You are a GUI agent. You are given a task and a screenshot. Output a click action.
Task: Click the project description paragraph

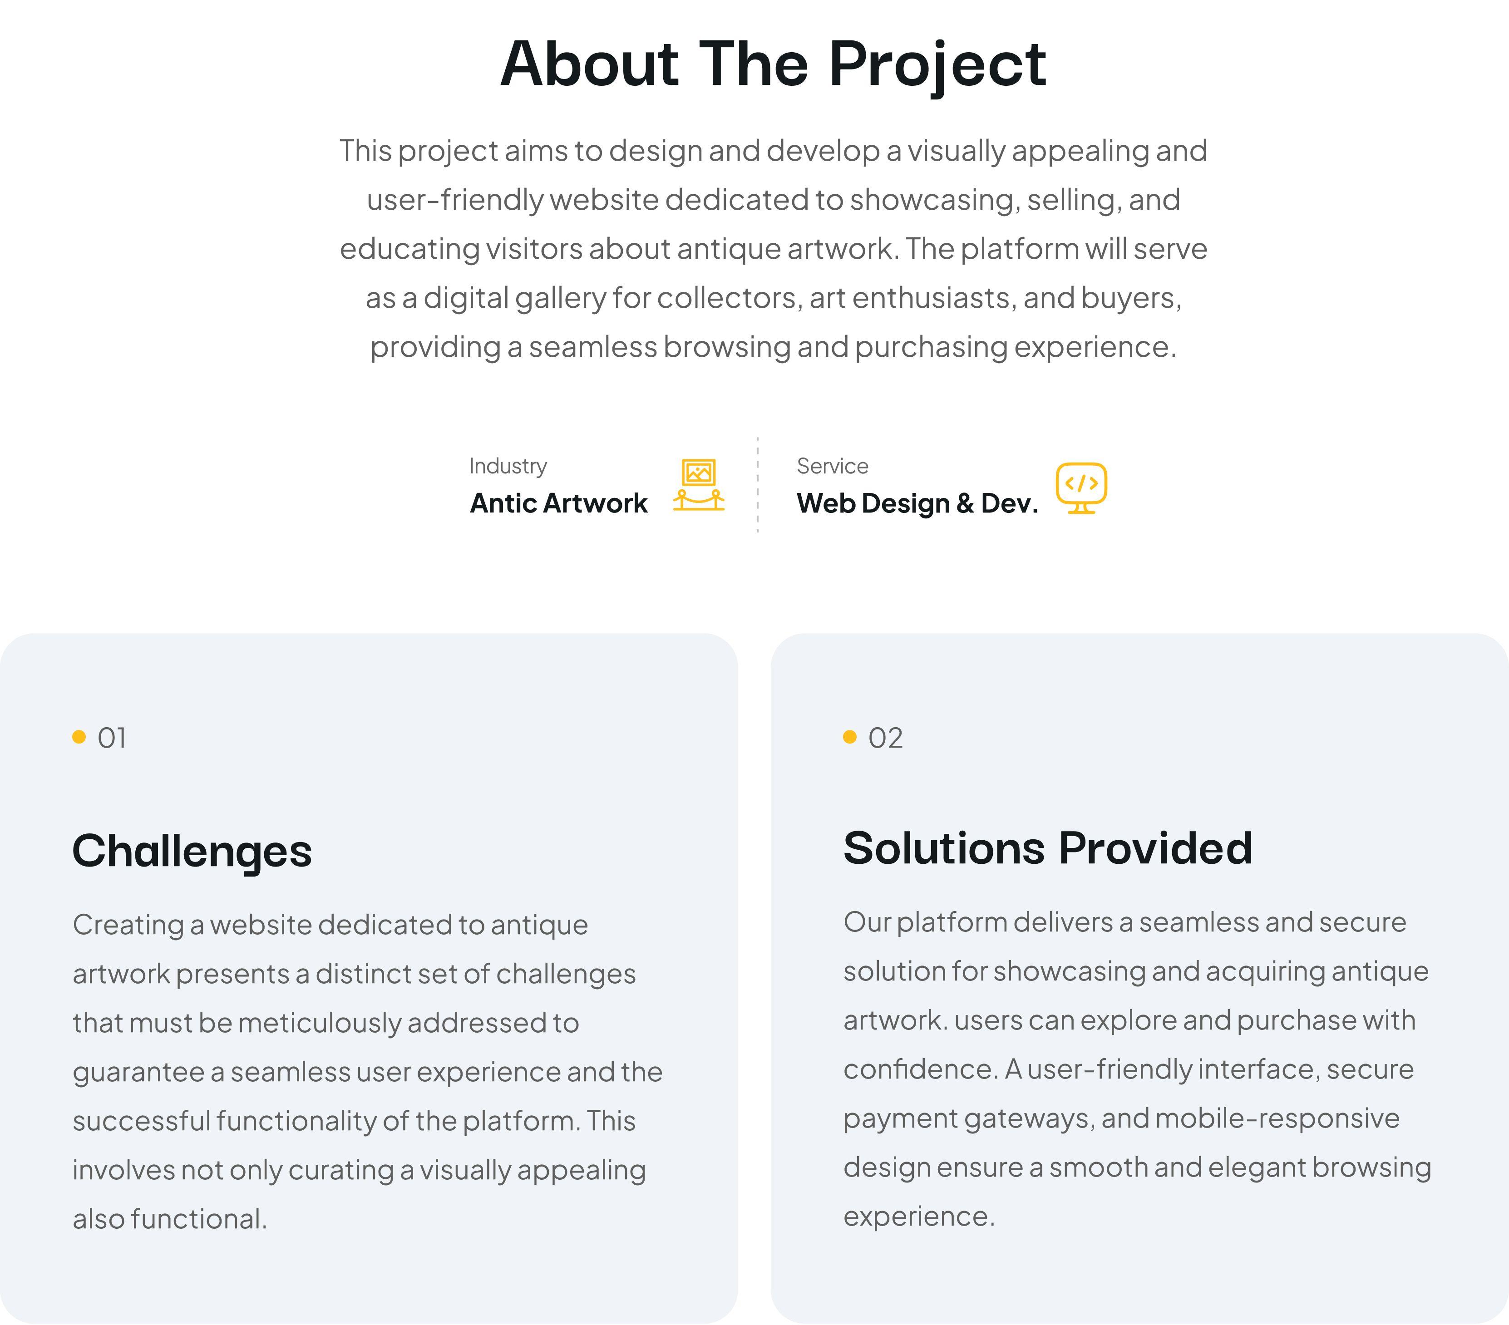click(x=773, y=249)
